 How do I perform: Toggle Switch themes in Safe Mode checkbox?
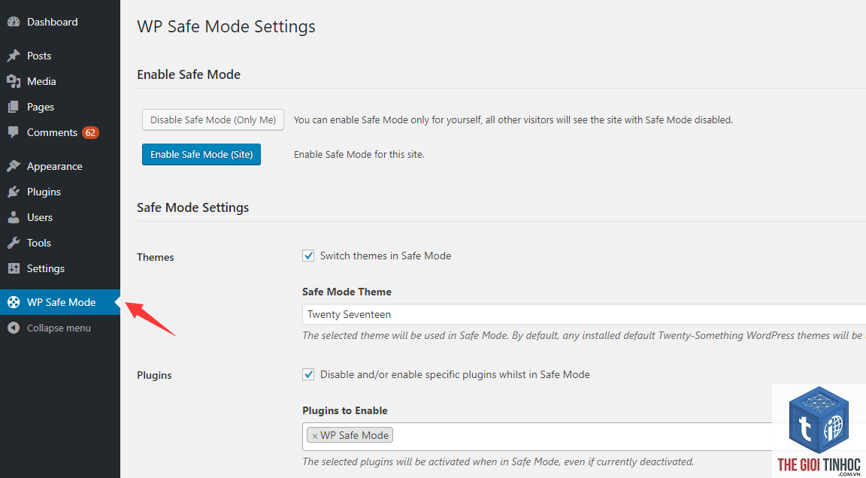tap(308, 256)
